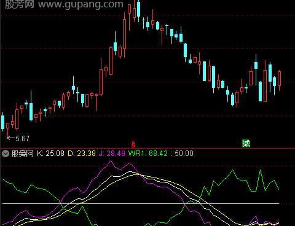Screen dimensions: 295x226
Task: Select the J: 28.49 indicator value
Action: tap(112, 154)
